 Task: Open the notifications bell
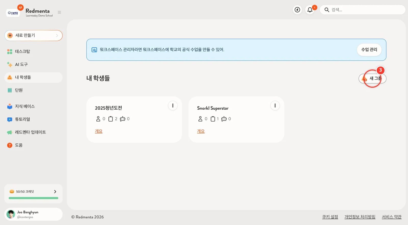pos(310,10)
